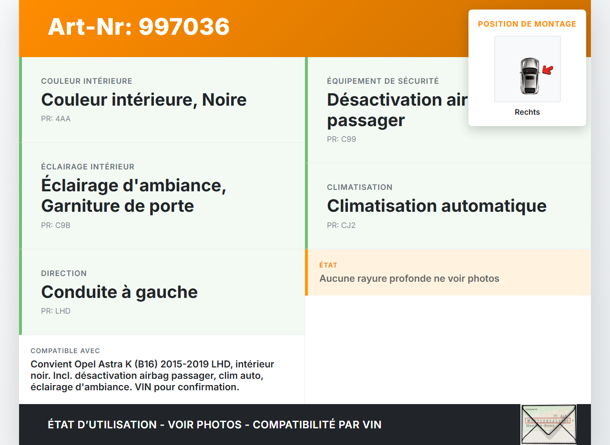Open the VIN envelope thumbnail in footer
This screenshot has height=445, width=610.
(549, 425)
